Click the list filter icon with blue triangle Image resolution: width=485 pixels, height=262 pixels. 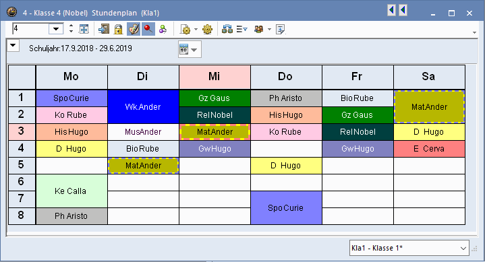tap(242, 30)
